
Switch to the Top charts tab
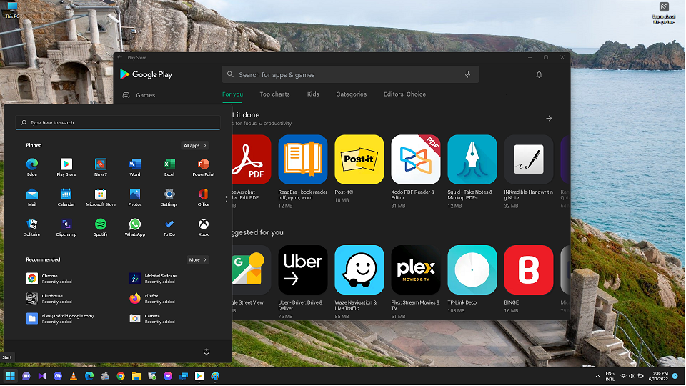point(274,94)
